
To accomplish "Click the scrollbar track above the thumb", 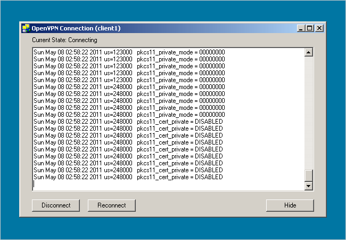I will tap(309, 113).
